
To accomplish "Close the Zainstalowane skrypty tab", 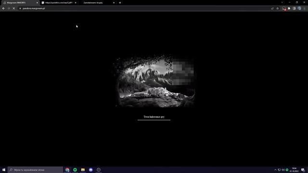I will pyautogui.click(x=114, y=3).
